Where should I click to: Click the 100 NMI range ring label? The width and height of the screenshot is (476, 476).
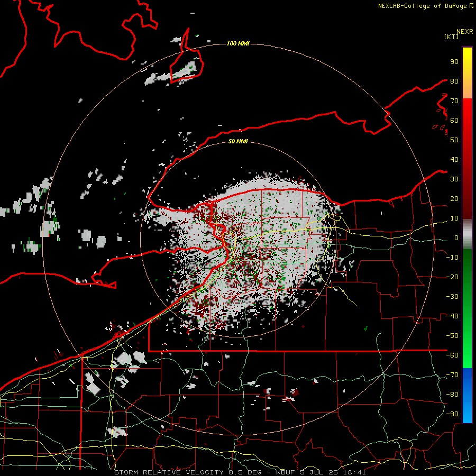(x=238, y=44)
